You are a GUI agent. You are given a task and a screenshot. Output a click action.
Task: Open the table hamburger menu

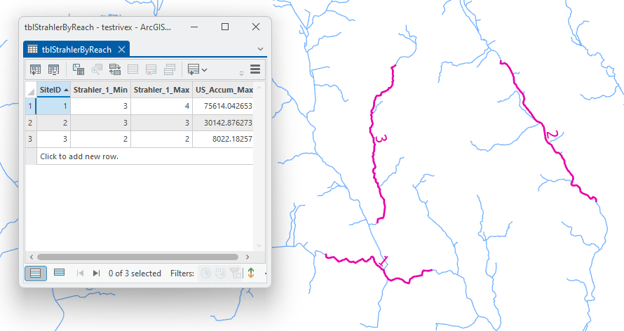pos(255,69)
